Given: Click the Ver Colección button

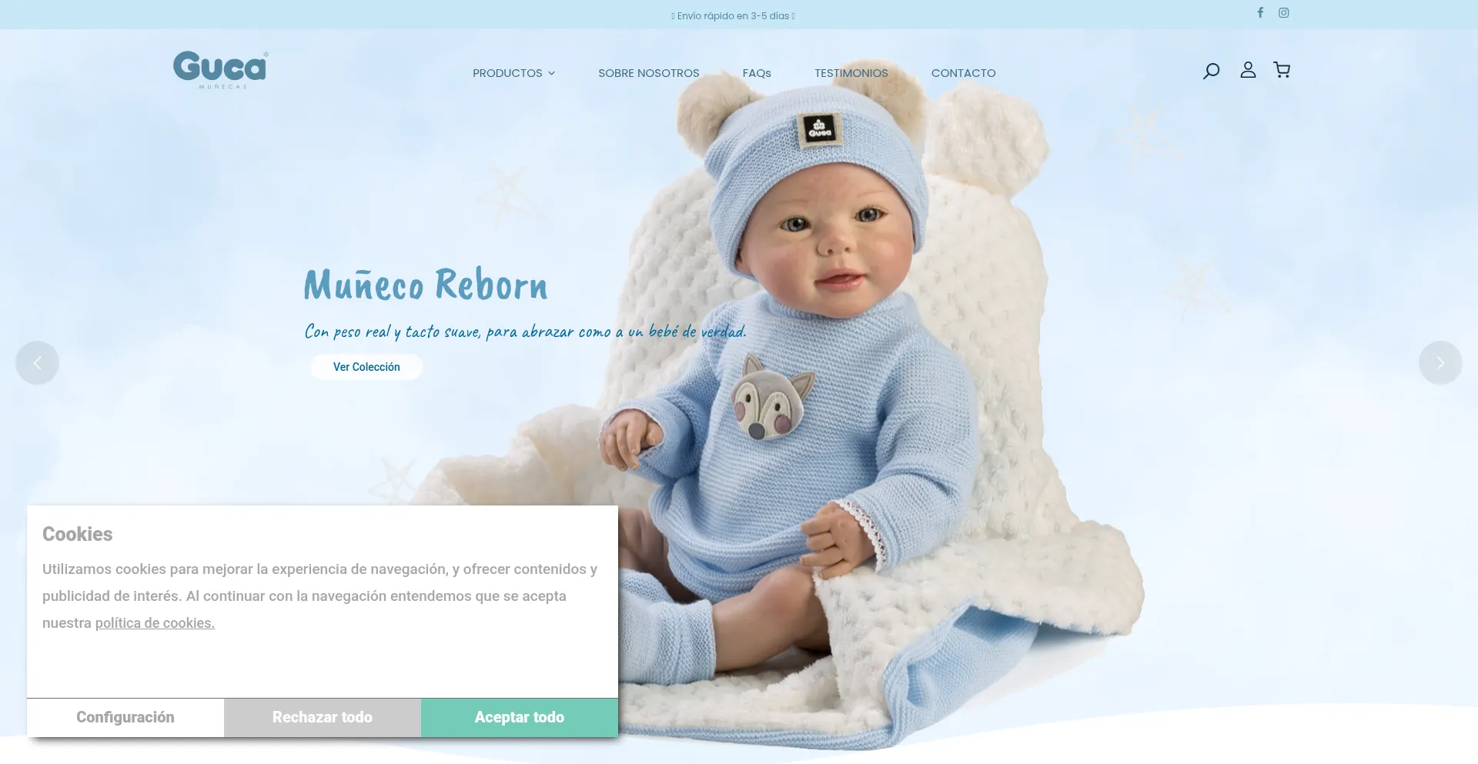Looking at the screenshot, I should click(x=366, y=367).
